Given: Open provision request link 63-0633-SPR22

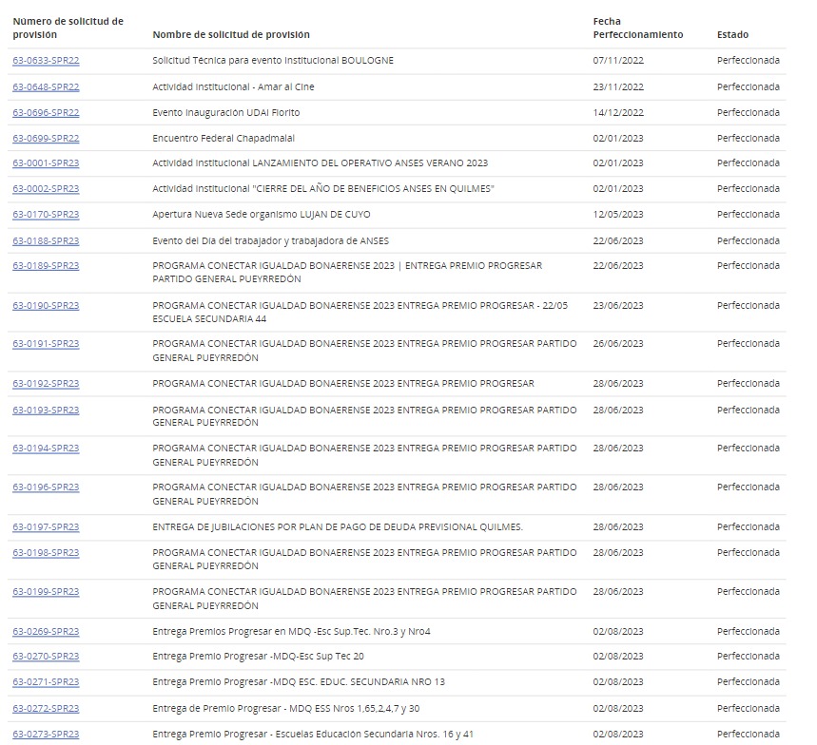Looking at the screenshot, I should tap(46, 61).
